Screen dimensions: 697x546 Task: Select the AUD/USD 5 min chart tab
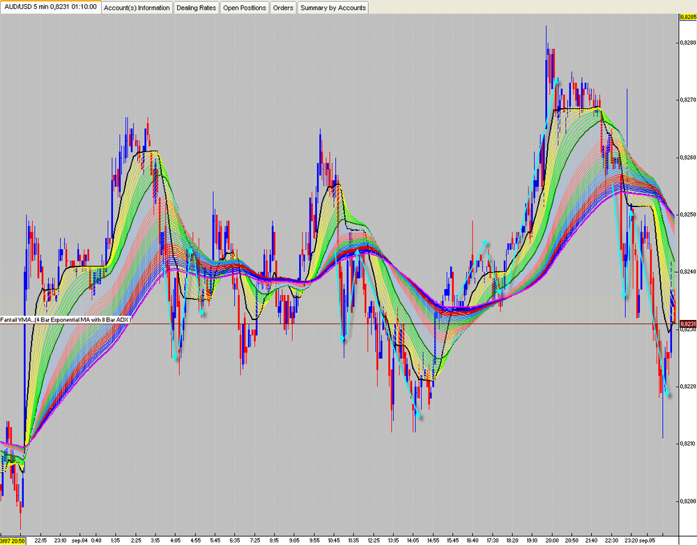coord(50,7)
